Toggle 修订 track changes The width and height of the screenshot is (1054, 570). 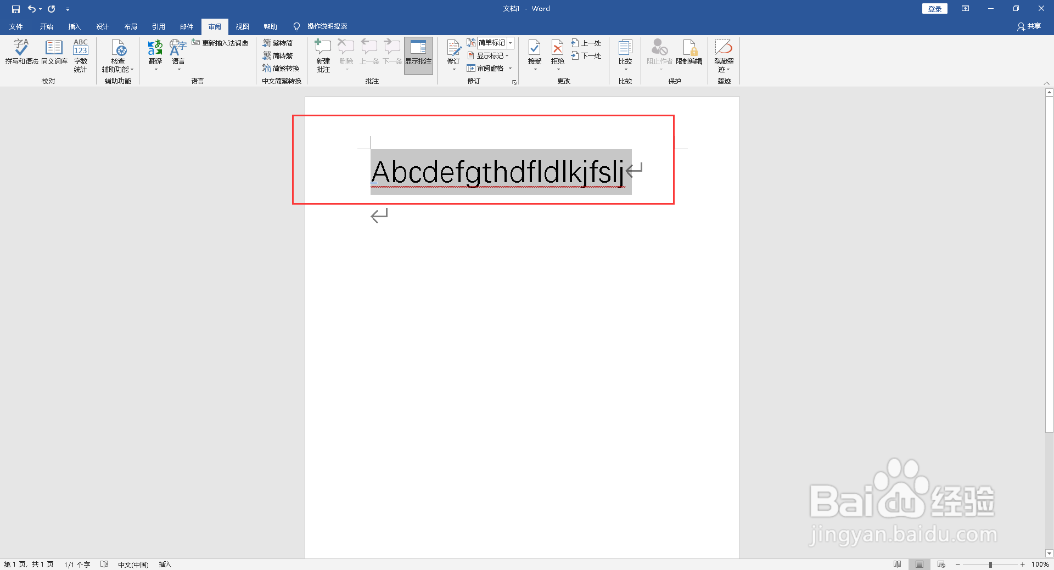click(453, 49)
